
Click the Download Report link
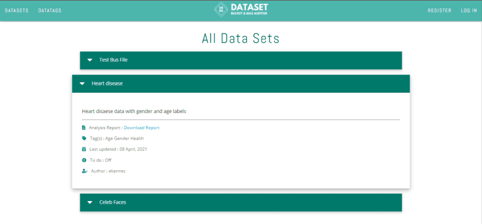pyautogui.click(x=142, y=127)
